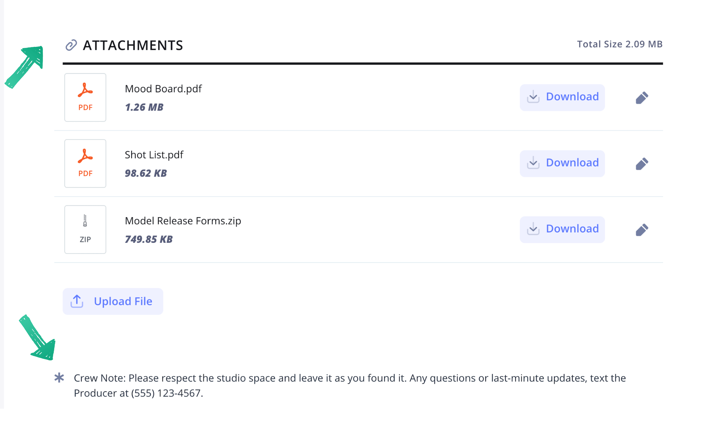Click the Model Release Forms.zip file name
718x437 pixels.
click(183, 221)
